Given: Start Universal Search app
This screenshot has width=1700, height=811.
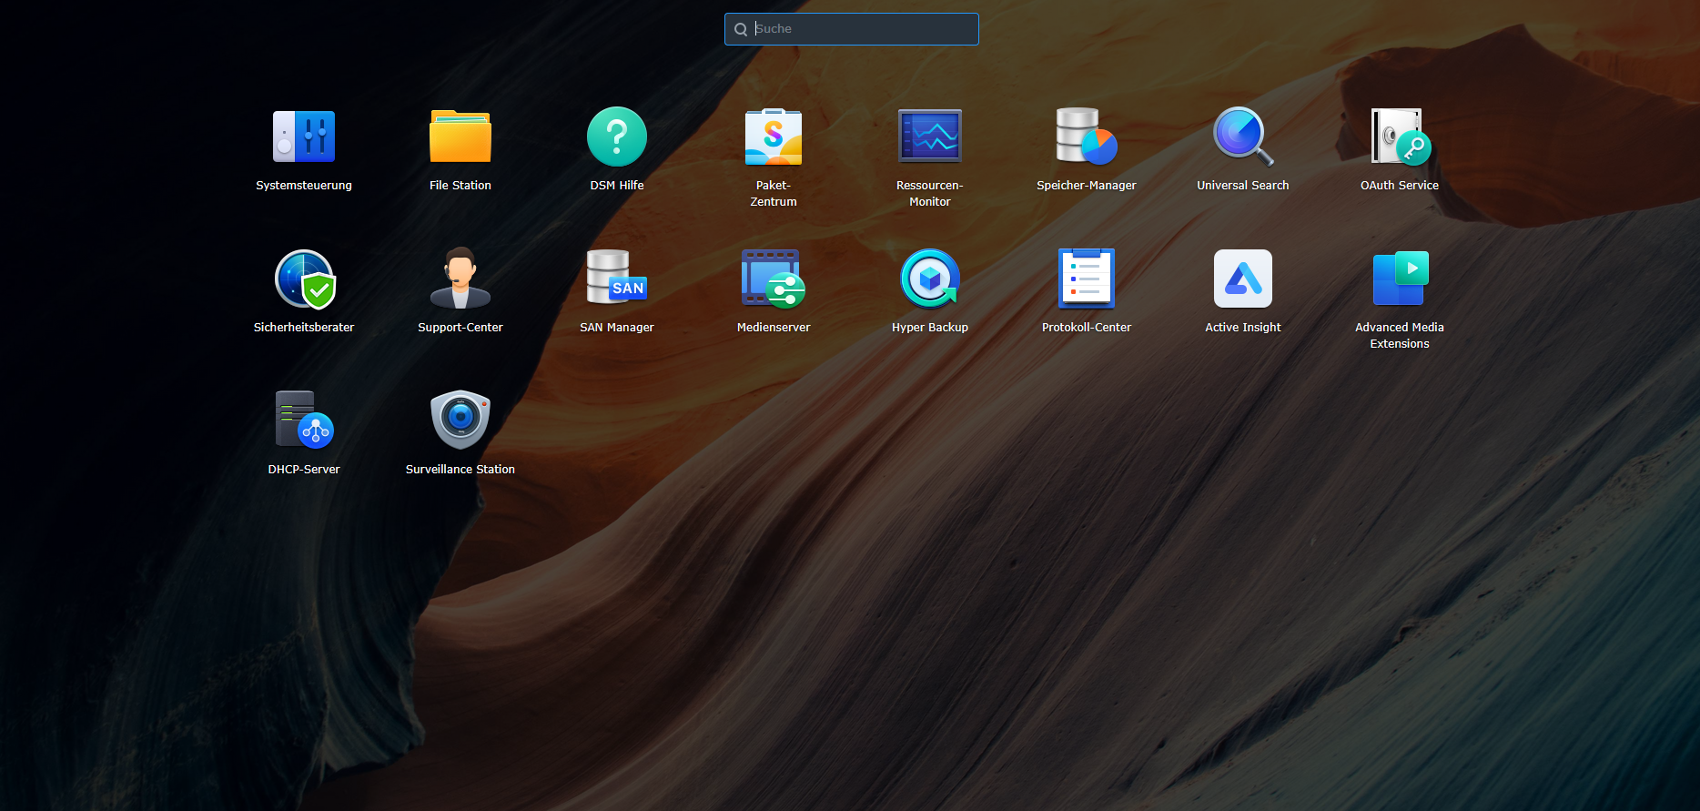Looking at the screenshot, I should [x=1243, y=137].
